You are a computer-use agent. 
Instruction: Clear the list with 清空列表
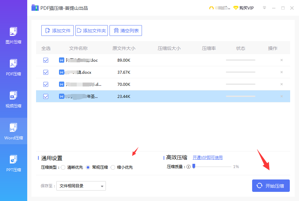(x=126, y=30)
